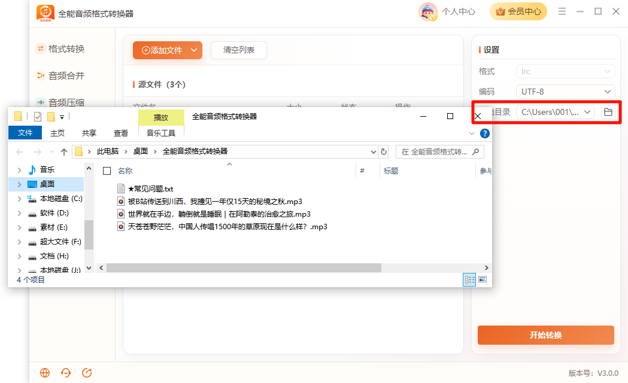Open the hamburger menu in title bar
Viewport: 628px width, 383px height.
point(562,11)
